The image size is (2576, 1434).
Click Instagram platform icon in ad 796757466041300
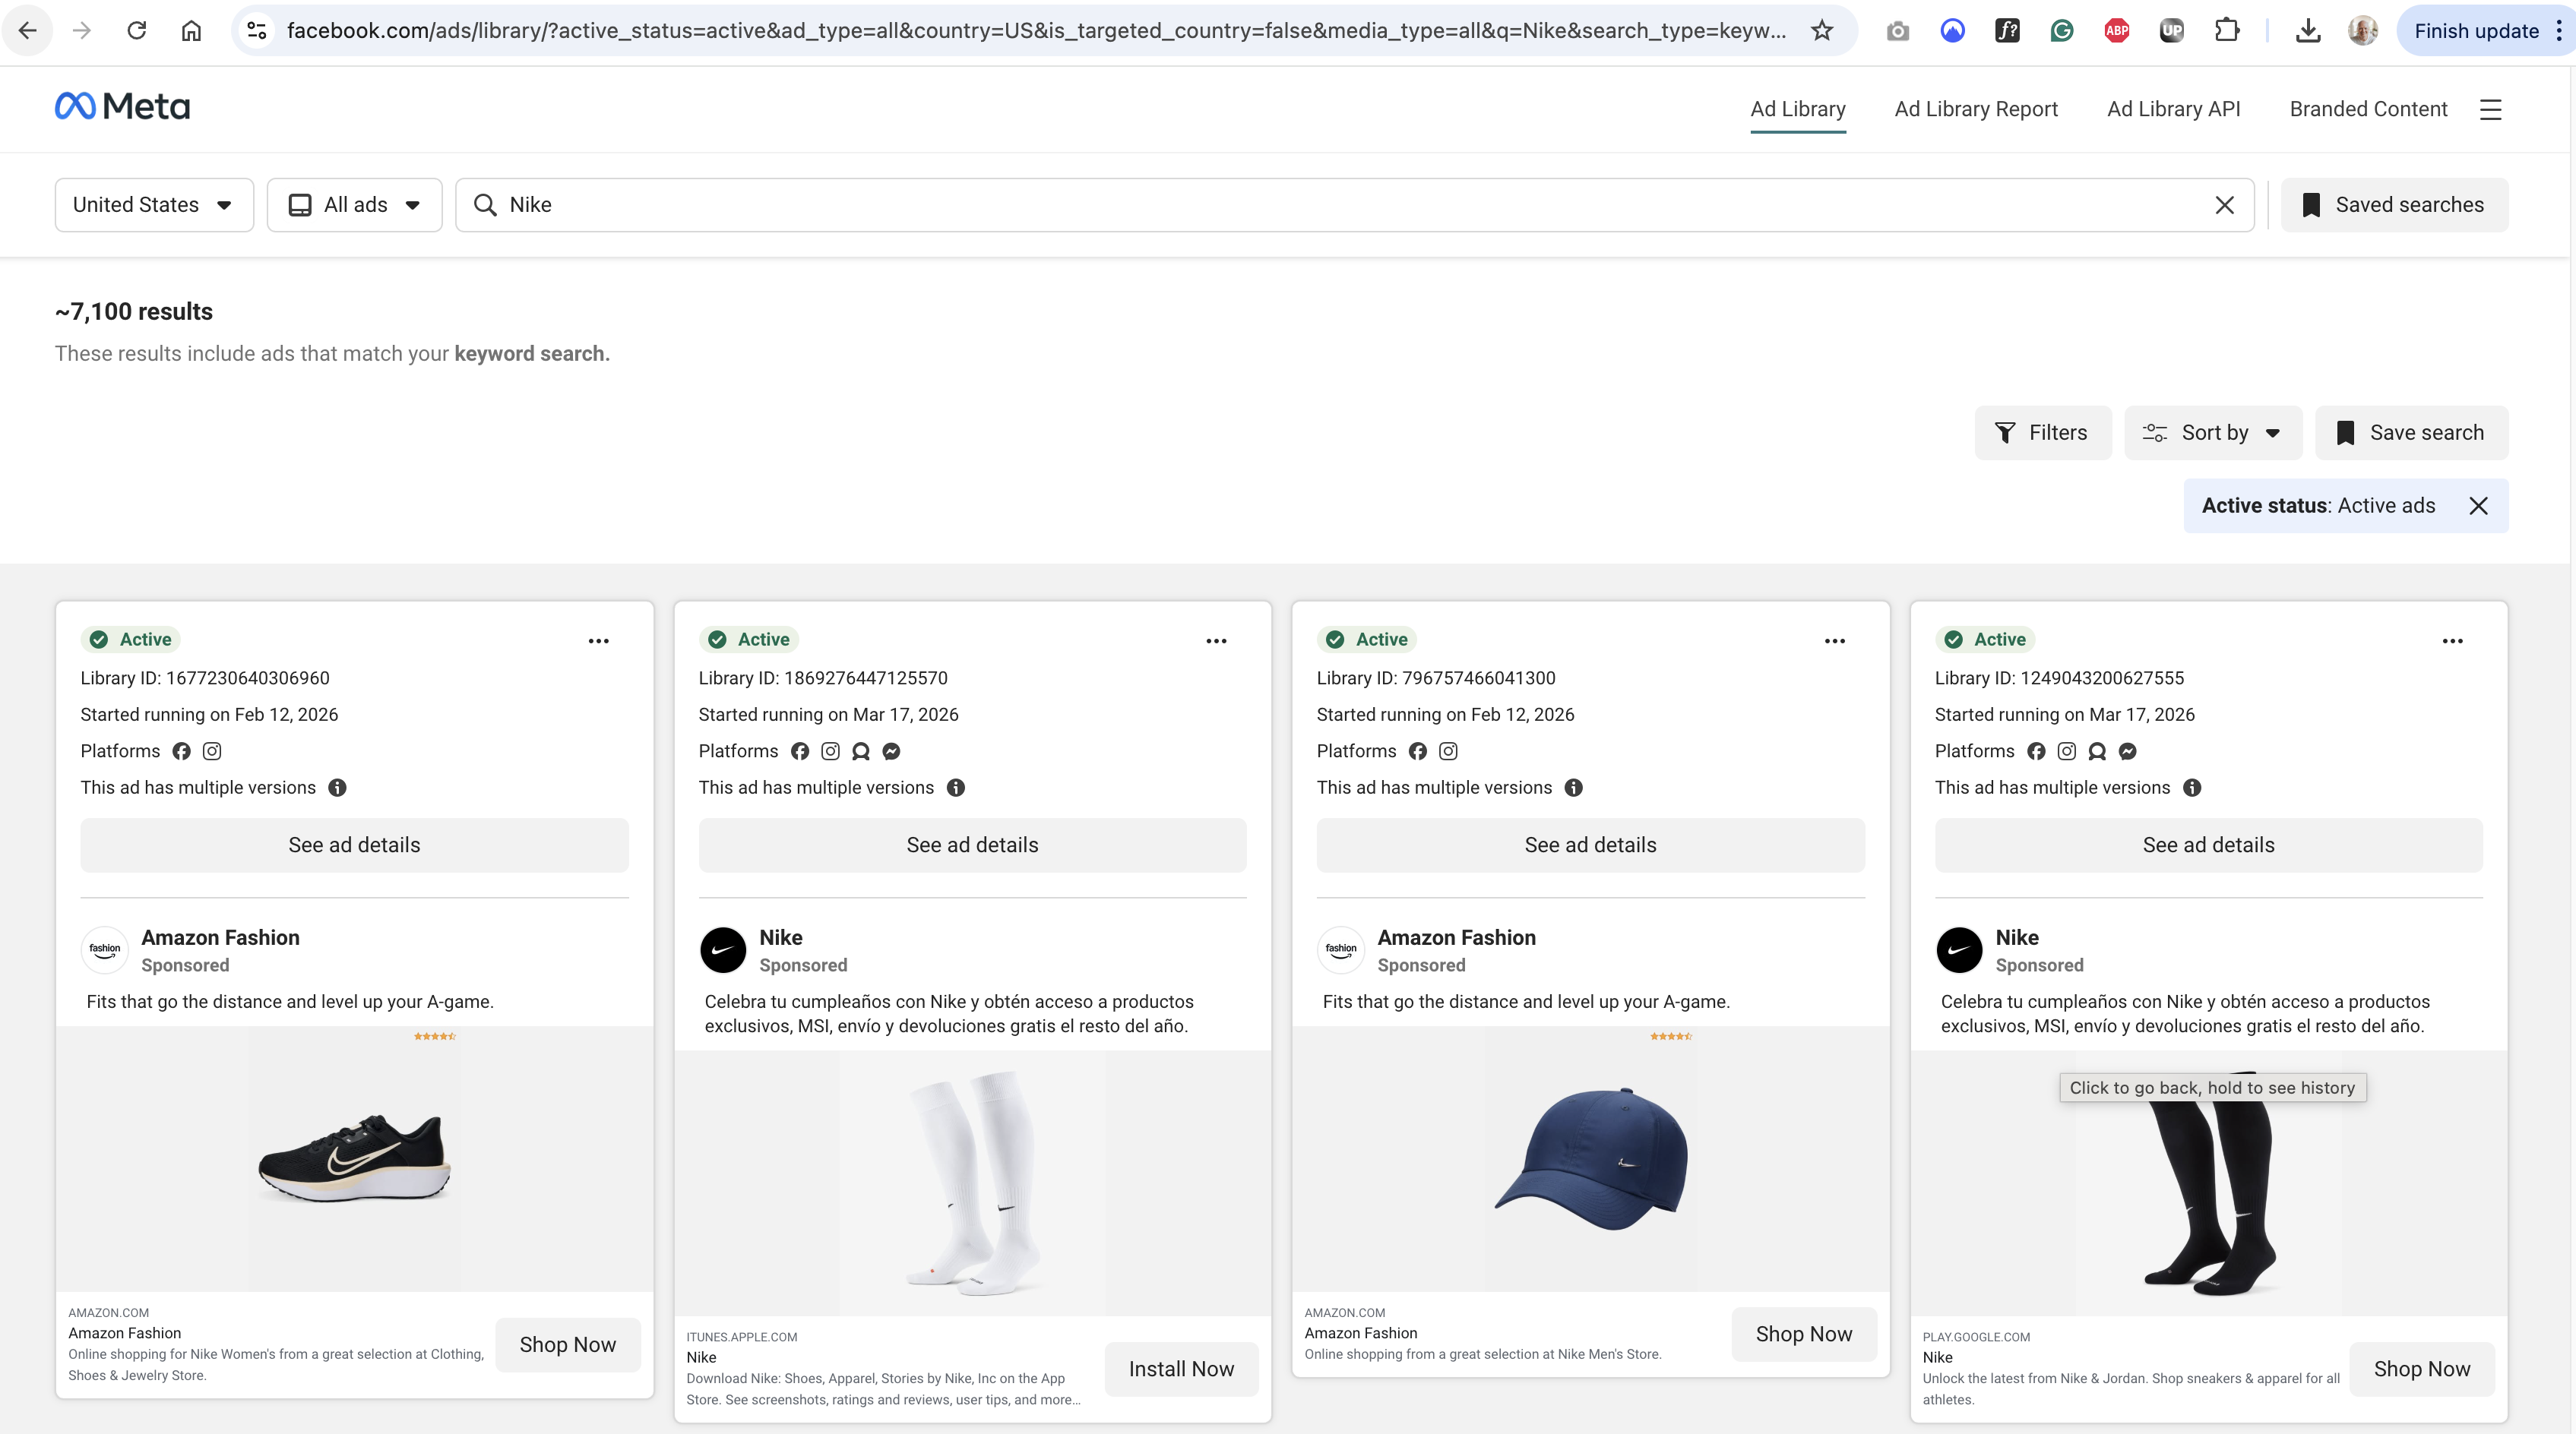pos(1448,751)
